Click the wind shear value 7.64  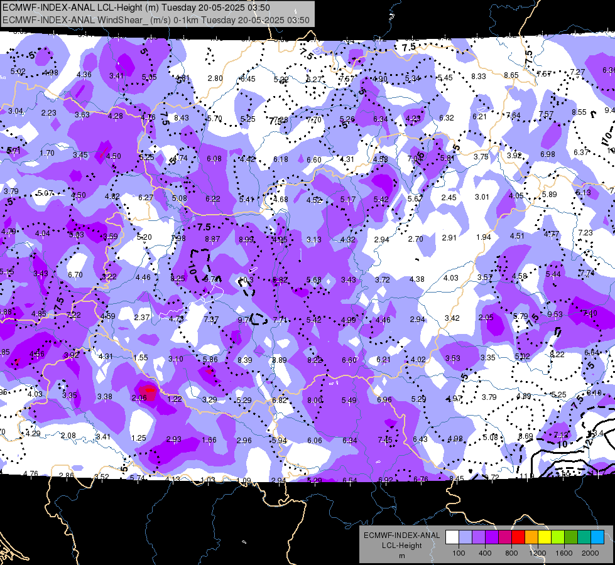(513, 115)
